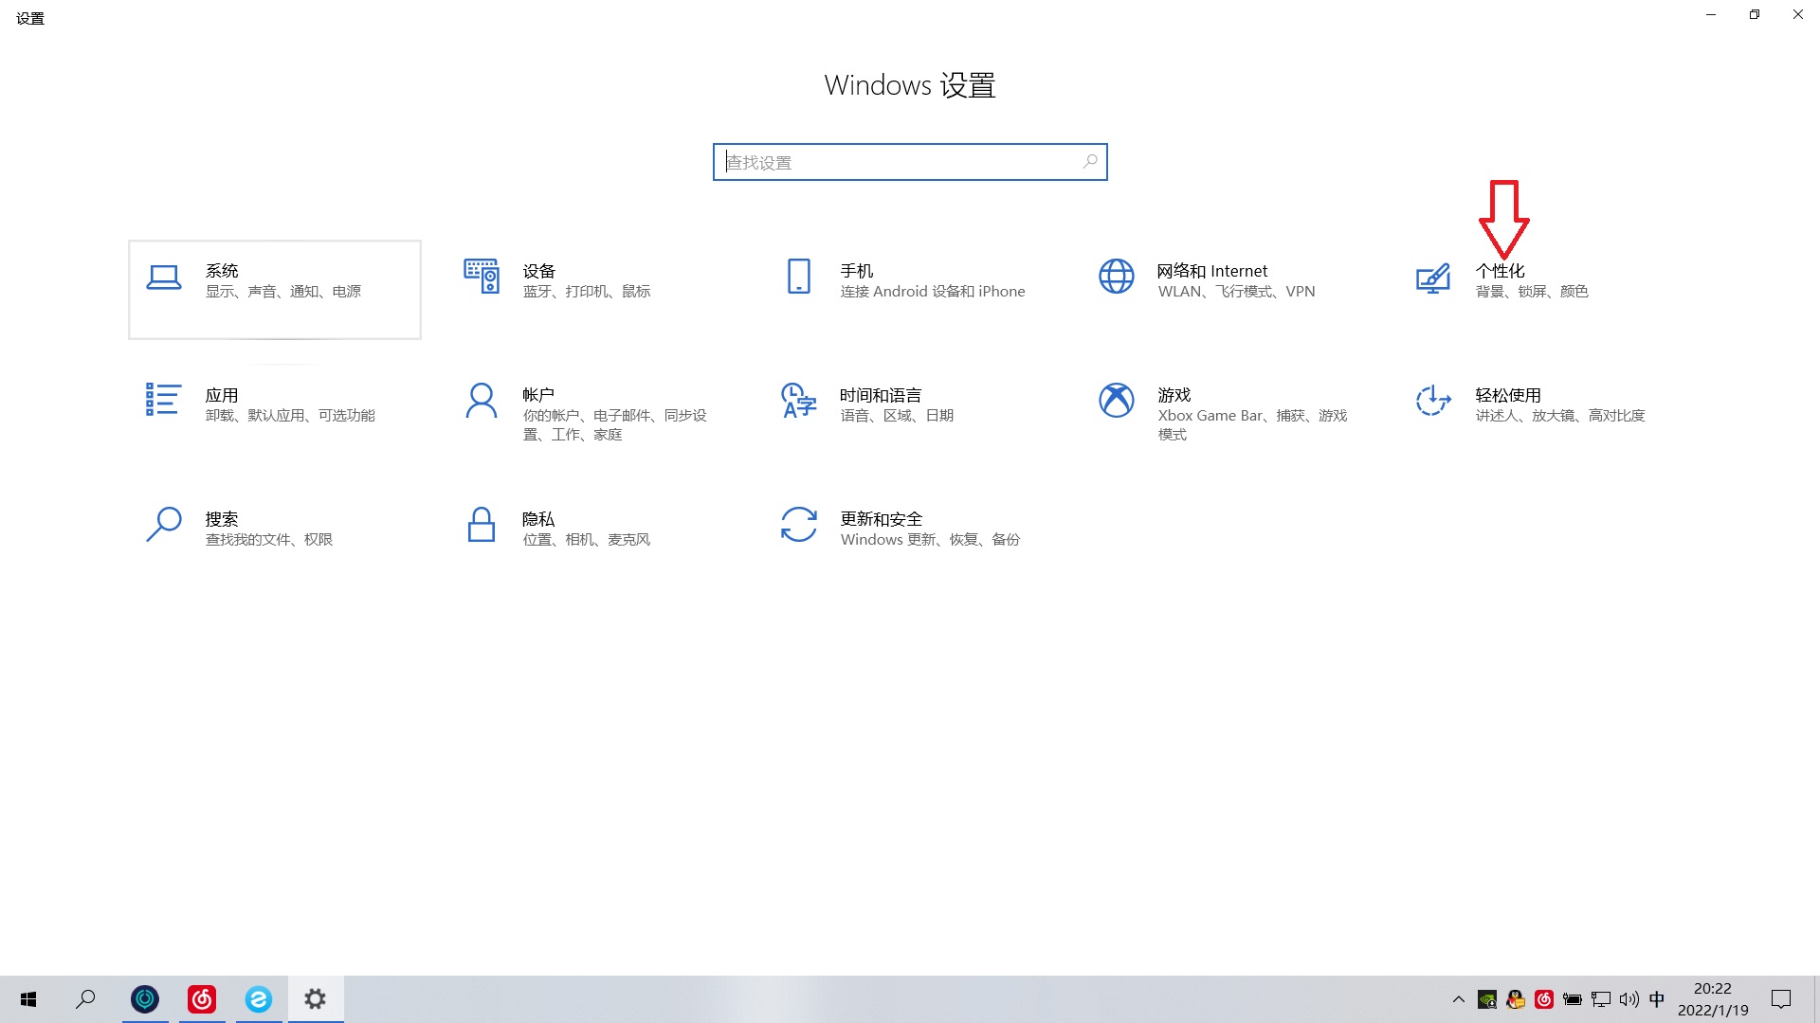Click description 连接 Android 设备和 iPhone
The width and height of the screenshot is (1820, 1023).
933,292
